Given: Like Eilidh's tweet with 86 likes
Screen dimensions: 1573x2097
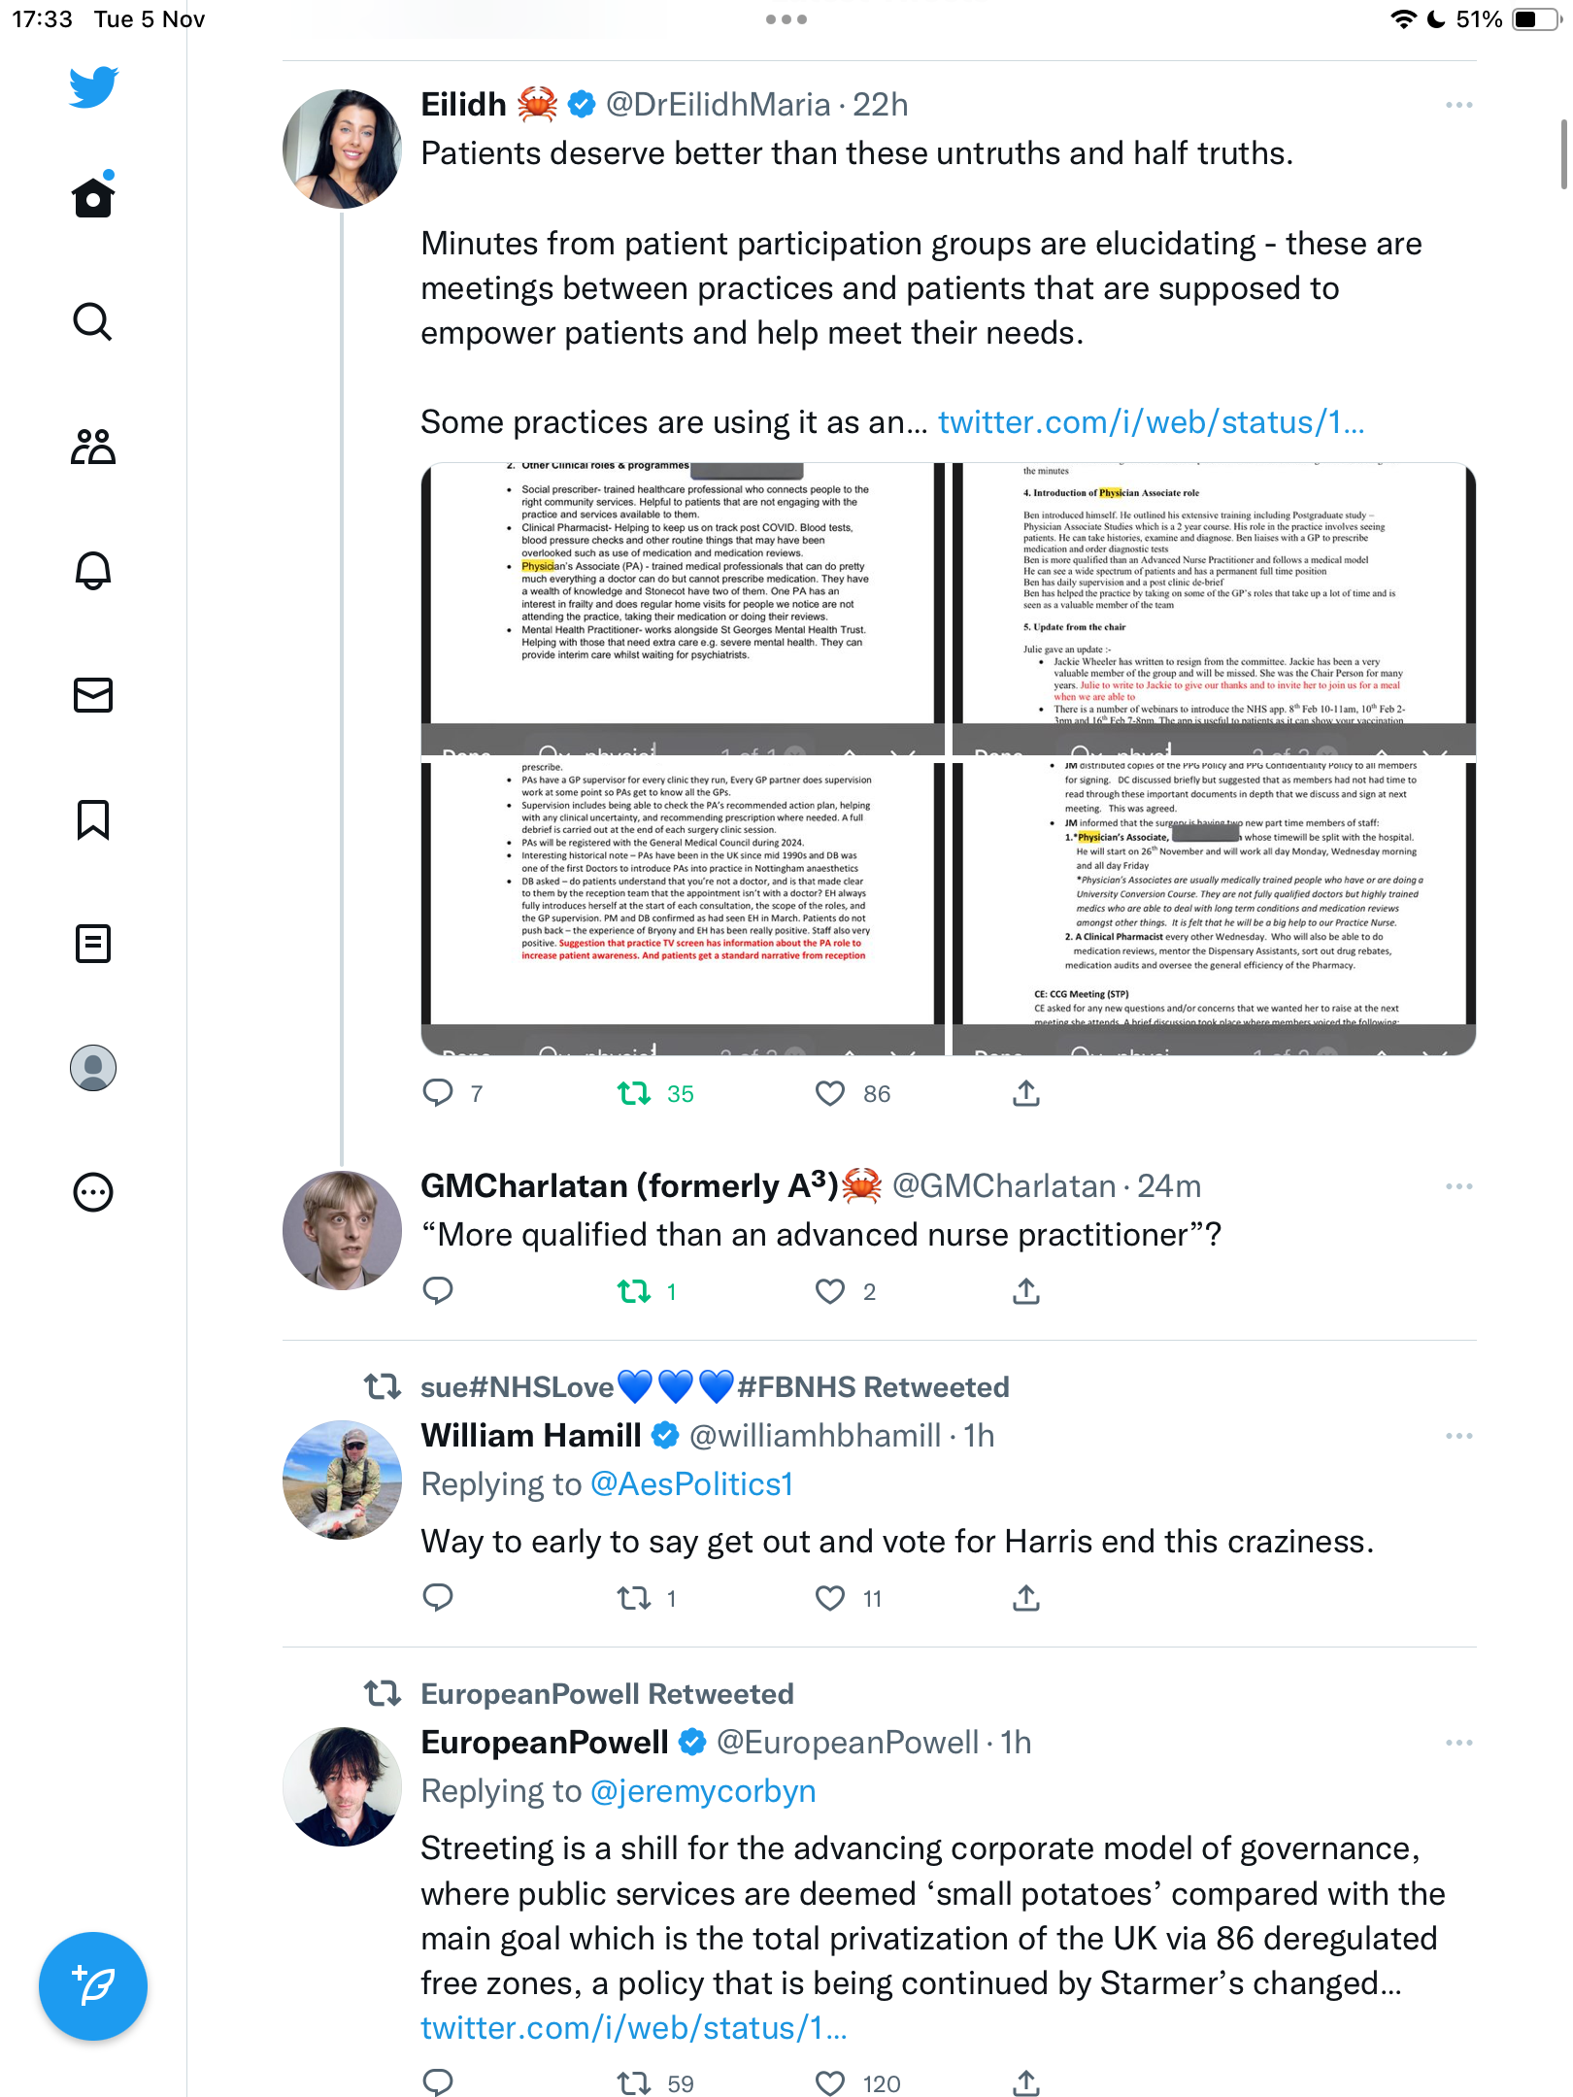Looking at the screenshot, I should (x=830, y=1094).
